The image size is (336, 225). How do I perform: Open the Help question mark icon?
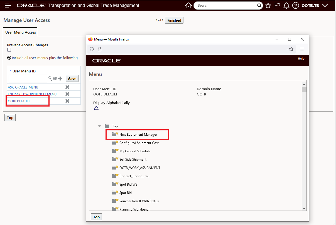tap(296, 6)
